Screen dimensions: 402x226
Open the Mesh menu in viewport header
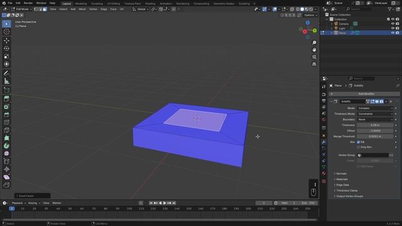pos(82,9)
